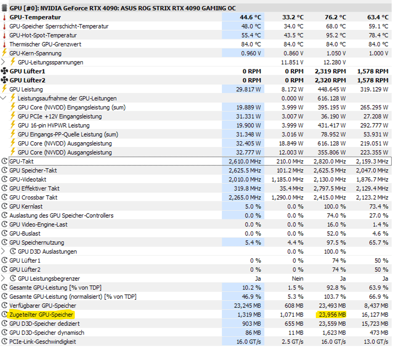The height and width of the screenshot is (347, 394).
Task: Click the clock icon for GPU-Buslast
Action: point(4,233)
